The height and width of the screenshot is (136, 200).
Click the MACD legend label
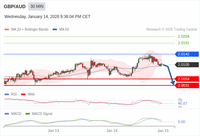(16, 114)
